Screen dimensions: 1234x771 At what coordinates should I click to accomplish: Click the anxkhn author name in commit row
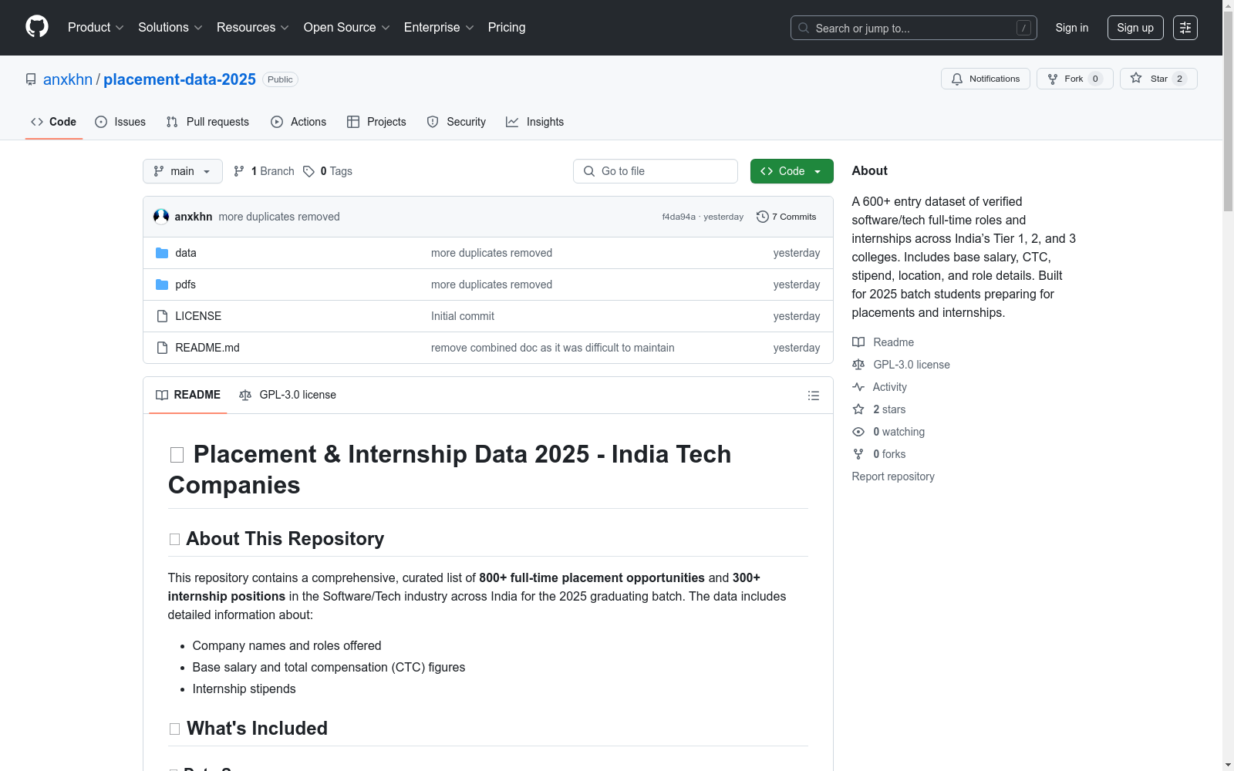(x=194, y=217)
